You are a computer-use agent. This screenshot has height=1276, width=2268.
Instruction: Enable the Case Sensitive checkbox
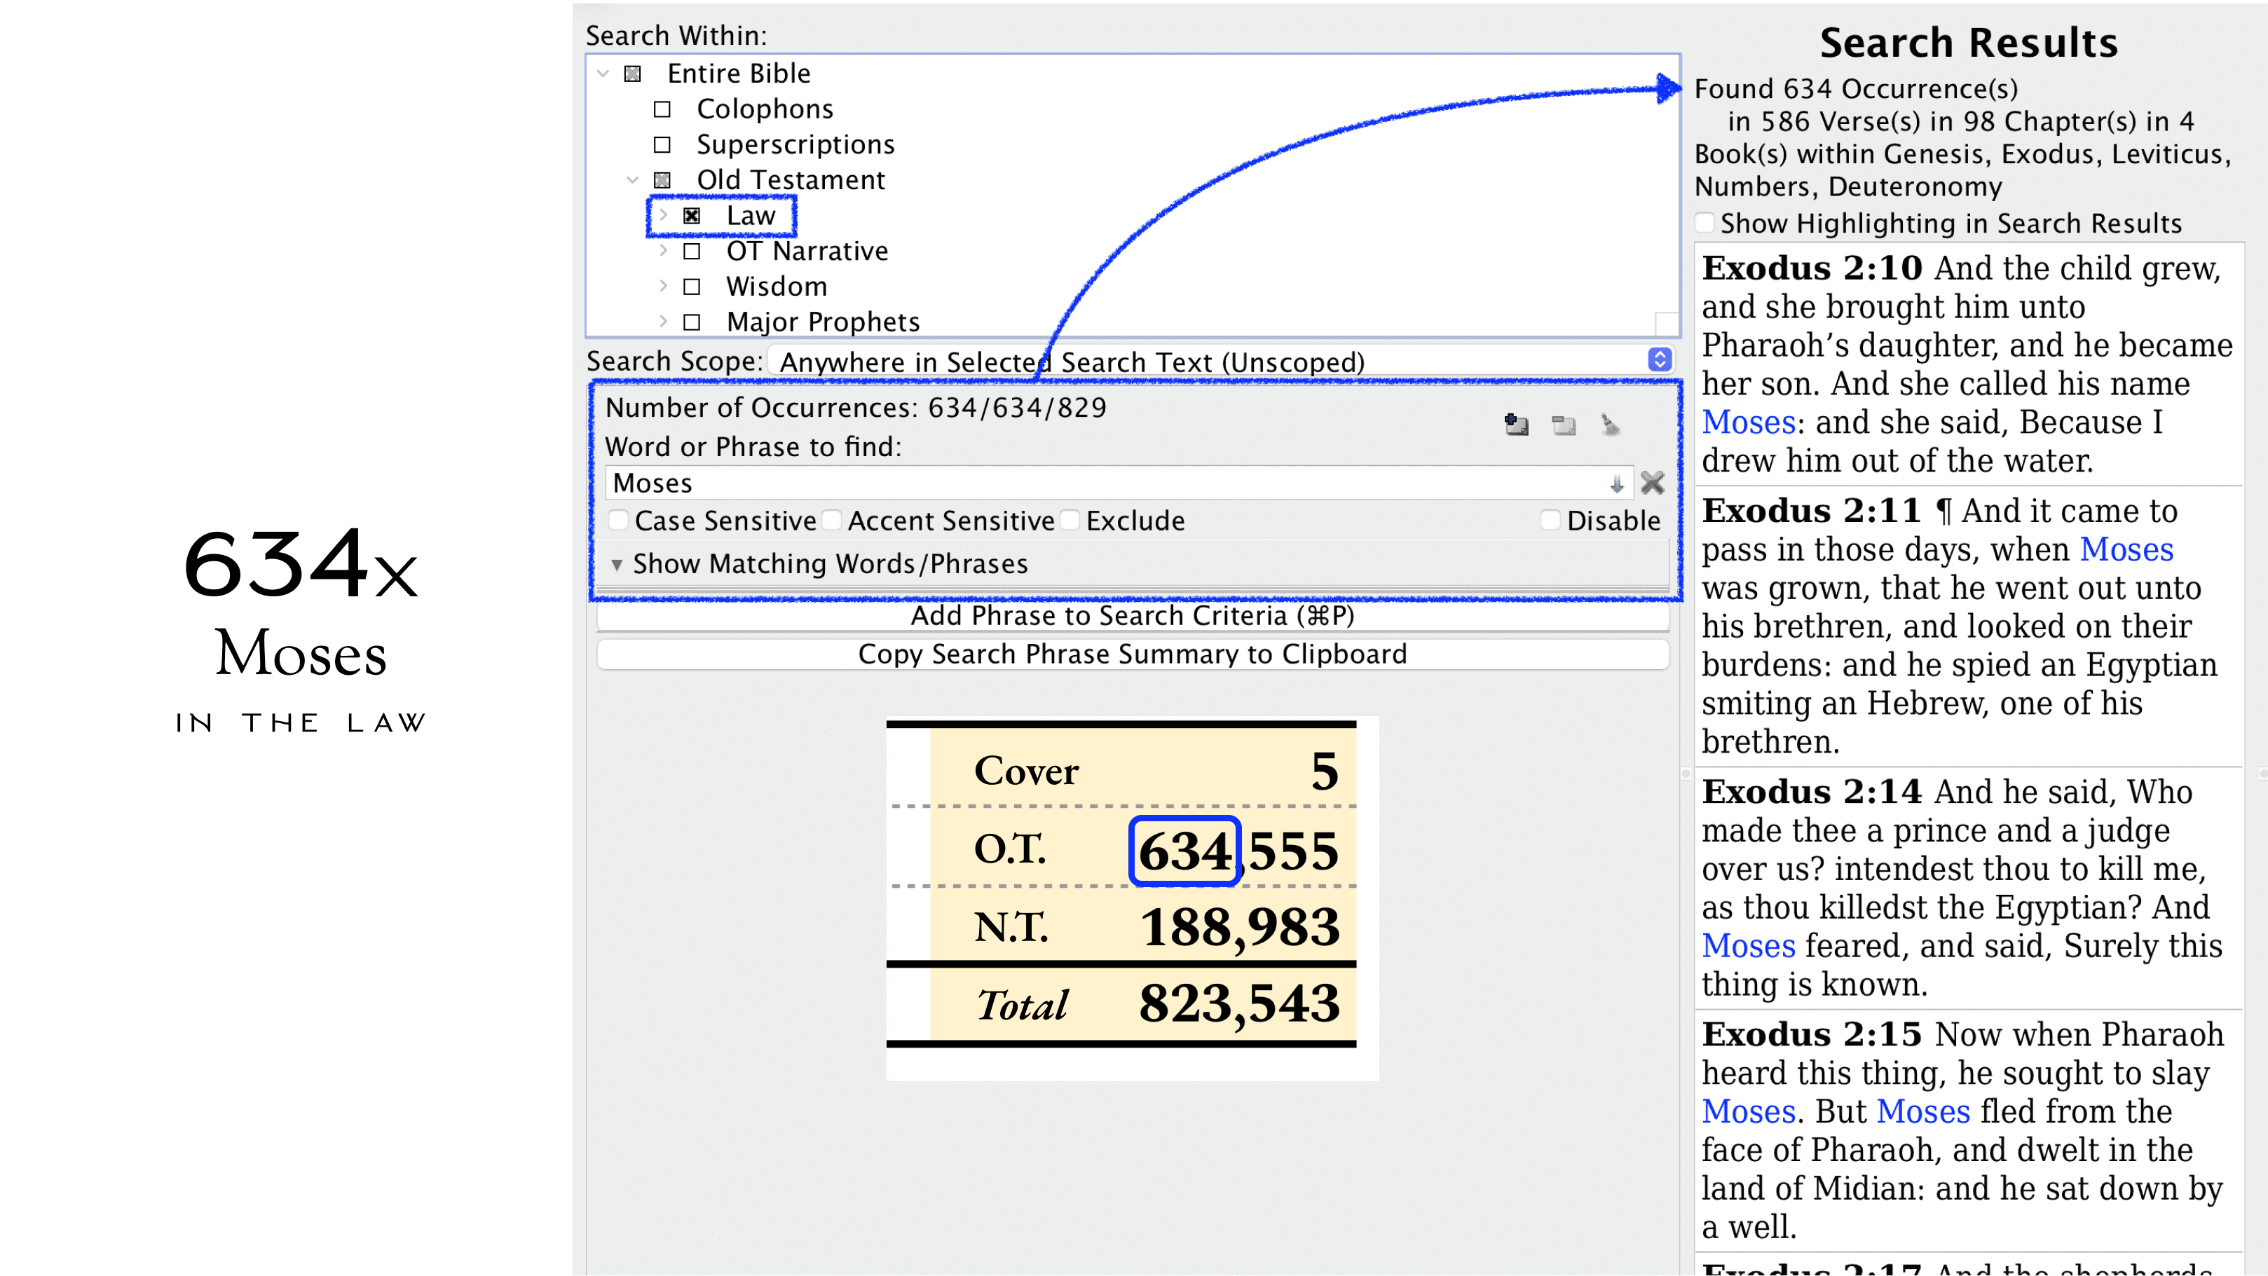(x=620, y=520)
